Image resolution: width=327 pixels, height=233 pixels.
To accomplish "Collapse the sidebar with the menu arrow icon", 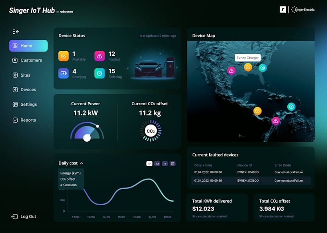I will point(16,32).
